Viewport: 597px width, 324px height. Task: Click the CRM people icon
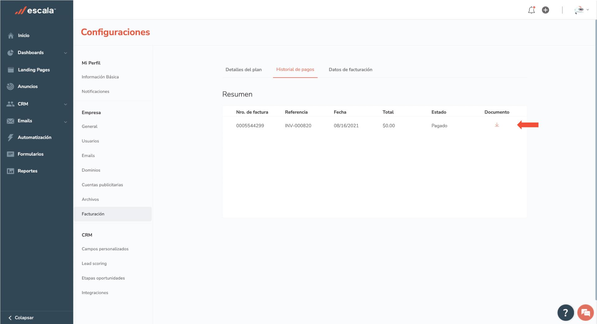(11, 104)
